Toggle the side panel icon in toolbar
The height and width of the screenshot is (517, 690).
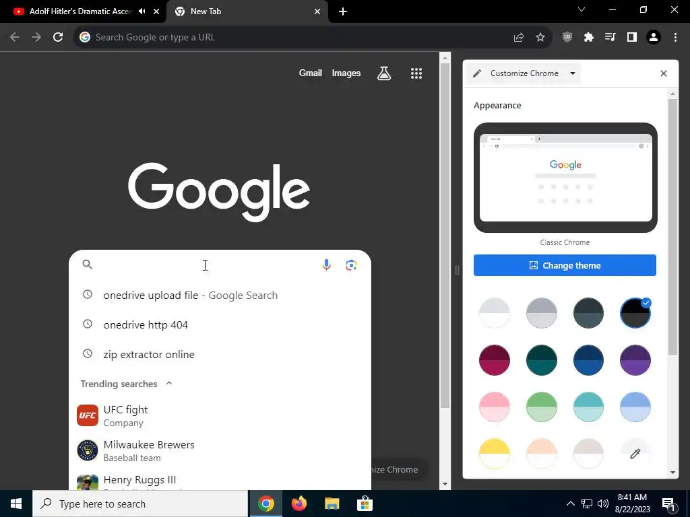pos(632,38)
